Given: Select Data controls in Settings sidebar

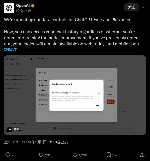Looking at the screenshot, I should pos(44,95).
